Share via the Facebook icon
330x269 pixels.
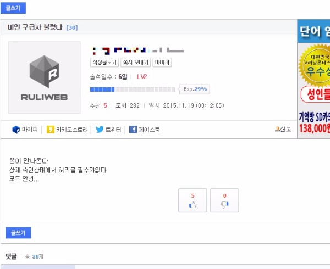coord(133,130)
